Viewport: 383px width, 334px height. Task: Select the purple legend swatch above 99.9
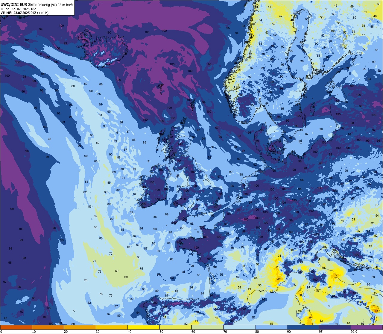367,327
